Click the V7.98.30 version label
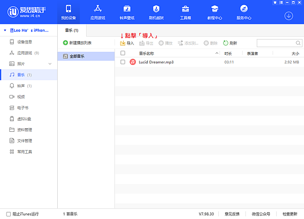 [x=206, y=214]
